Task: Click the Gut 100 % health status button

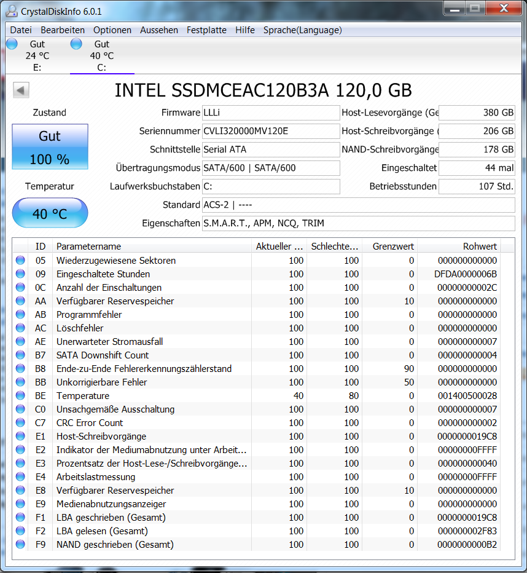Action: point(50,147)
